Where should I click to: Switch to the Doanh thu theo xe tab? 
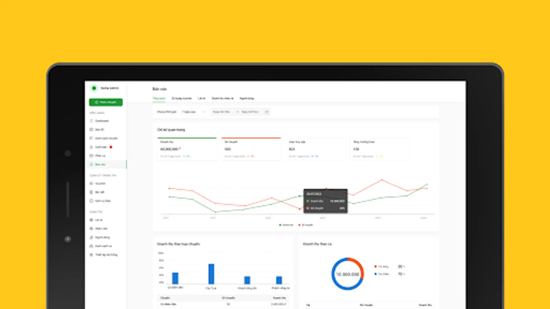pyautogui.click(x=222, y=98)
